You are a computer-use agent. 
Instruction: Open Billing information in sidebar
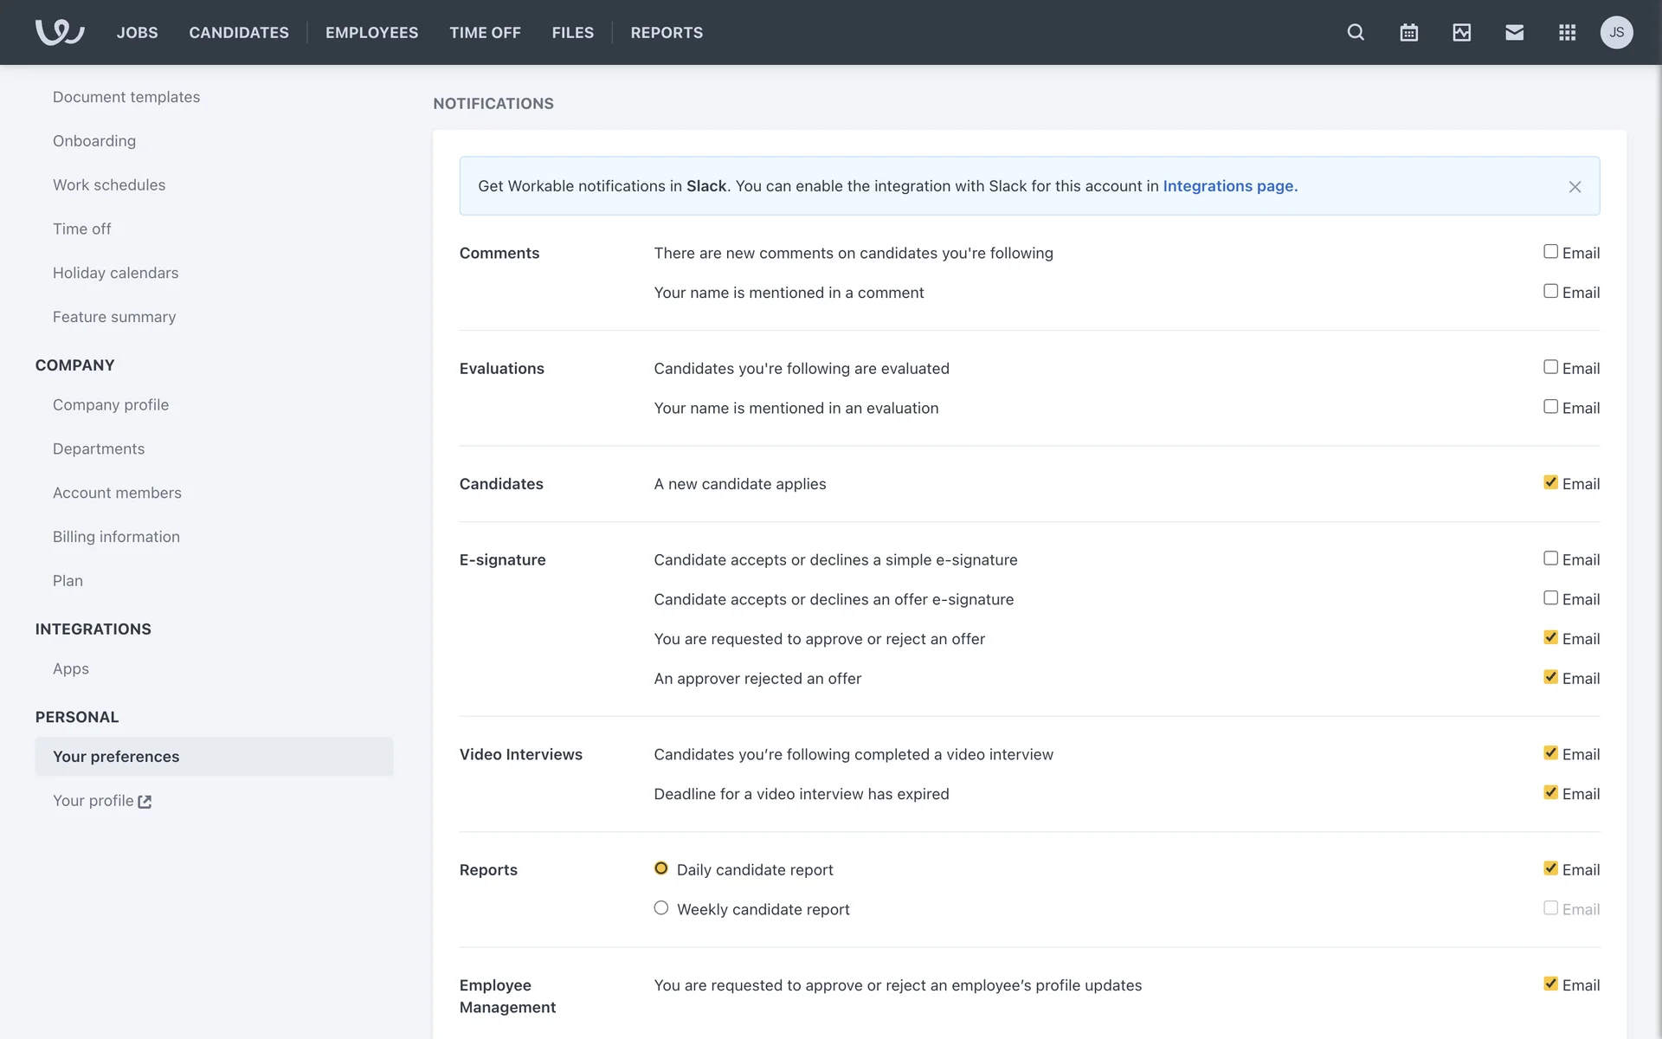click(116, 537)
